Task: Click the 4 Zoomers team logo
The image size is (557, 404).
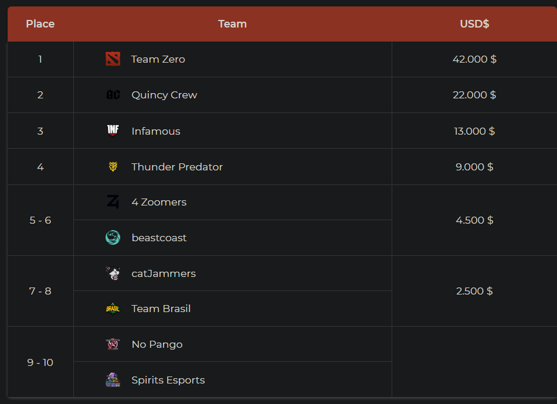Action: [113, 202]
